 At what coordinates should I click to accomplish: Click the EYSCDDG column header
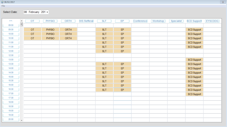[212, 21]
